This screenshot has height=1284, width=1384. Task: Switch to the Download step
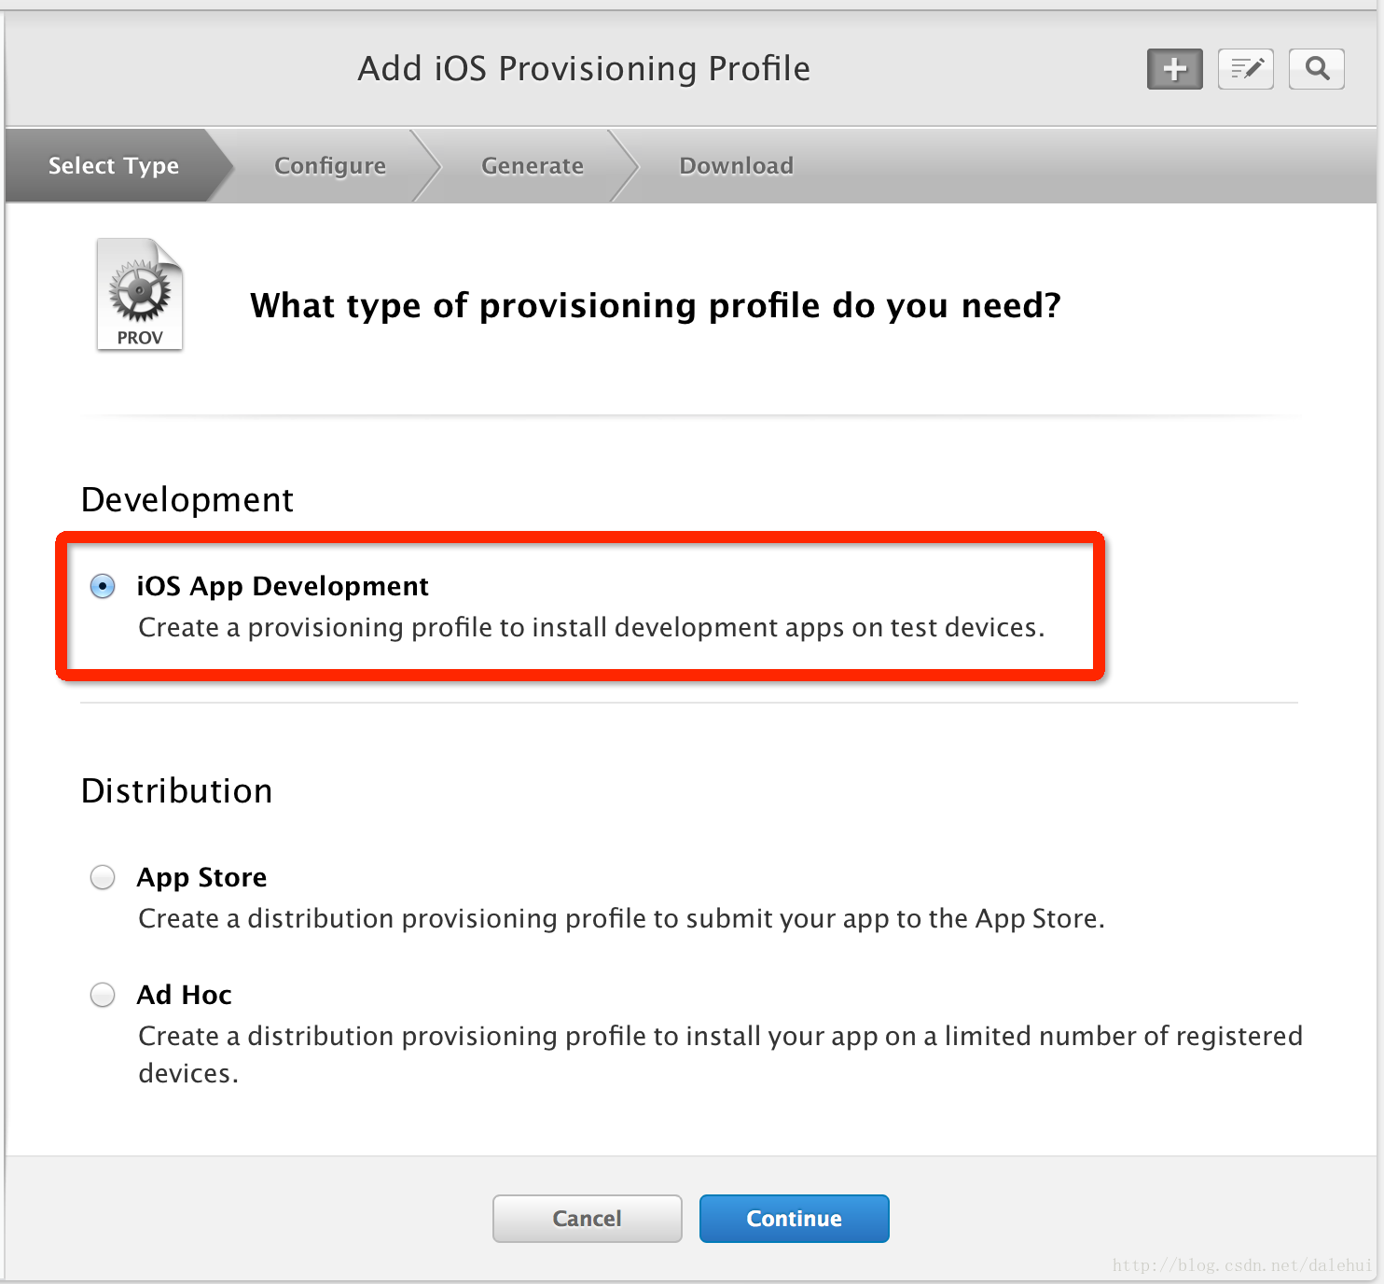pos(737,165)
